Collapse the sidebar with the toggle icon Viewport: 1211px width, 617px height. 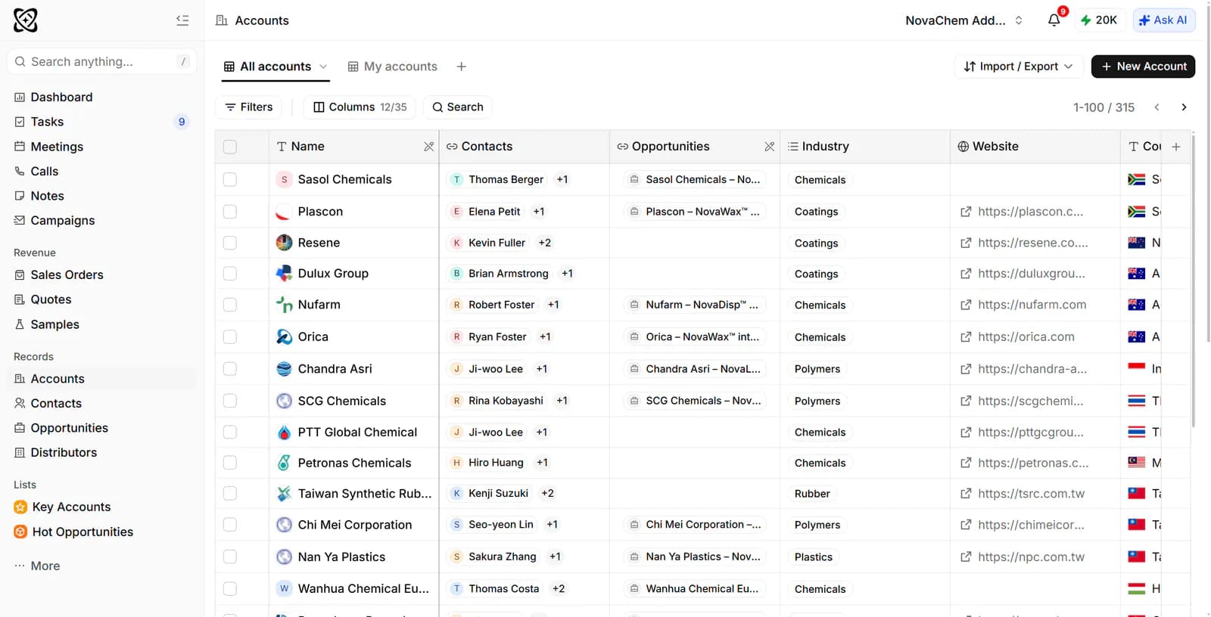182,20
